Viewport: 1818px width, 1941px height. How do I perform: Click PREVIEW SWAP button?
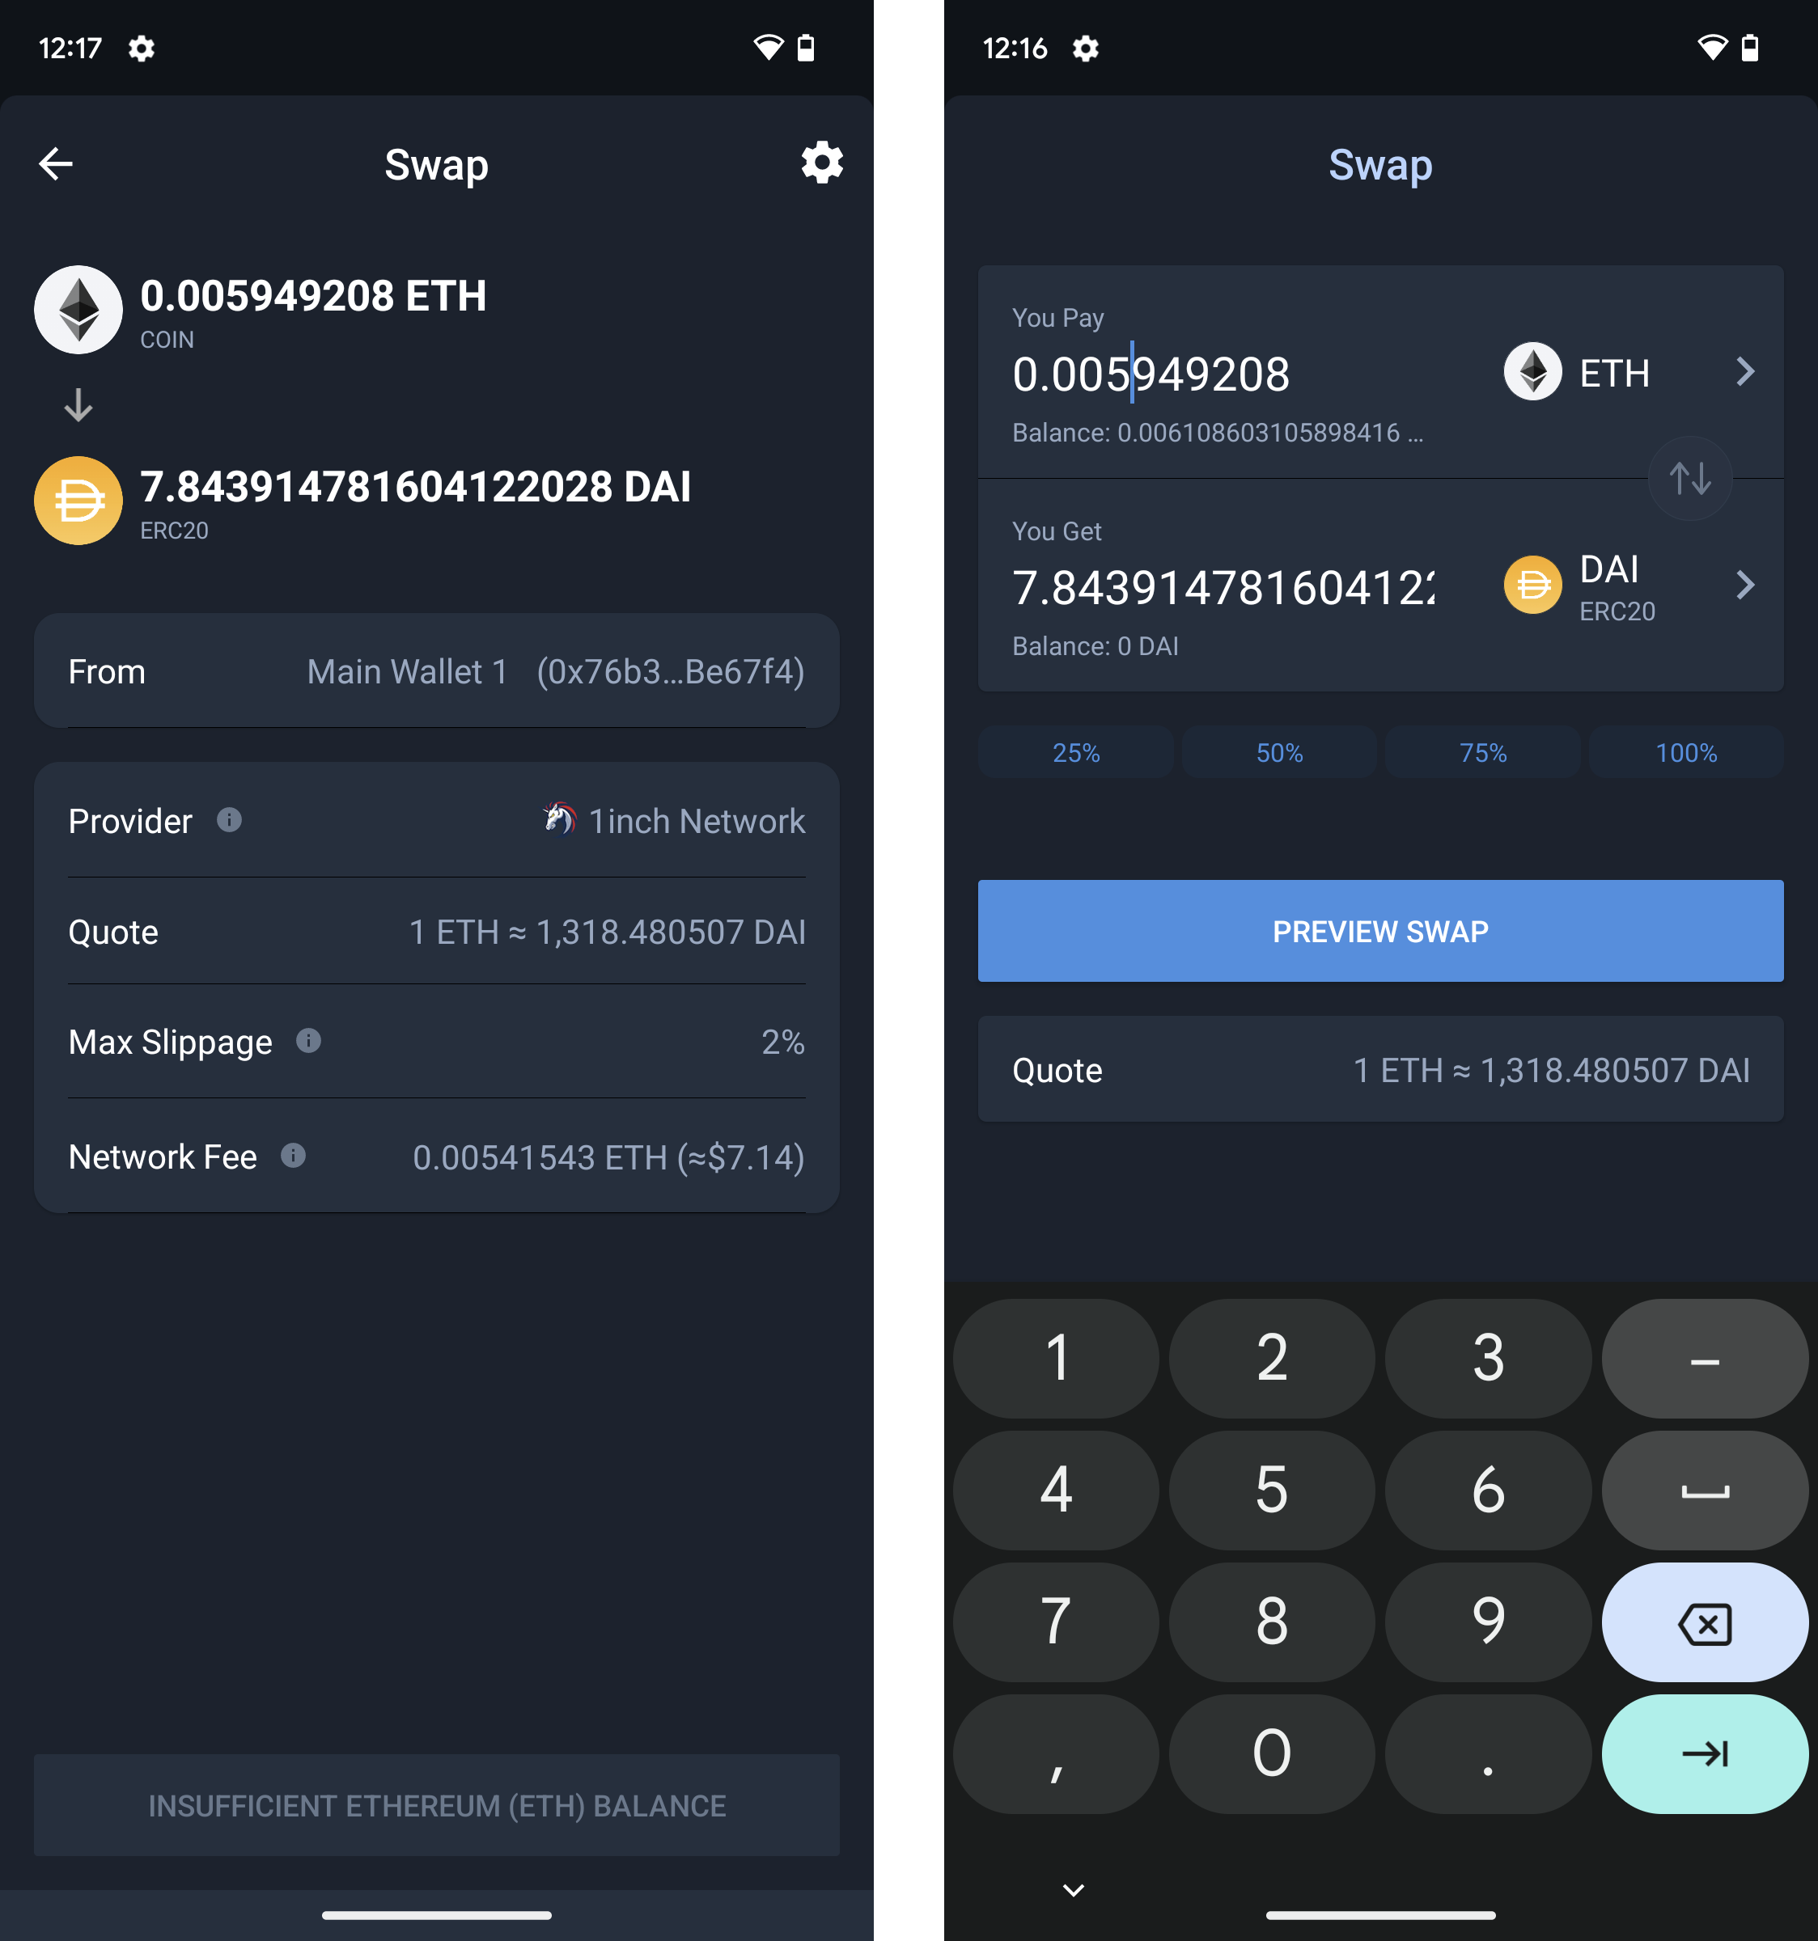pyautogui.click(x=1379, y=929)
